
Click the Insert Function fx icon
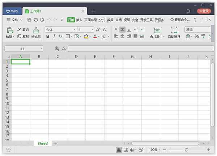point(64,49)
